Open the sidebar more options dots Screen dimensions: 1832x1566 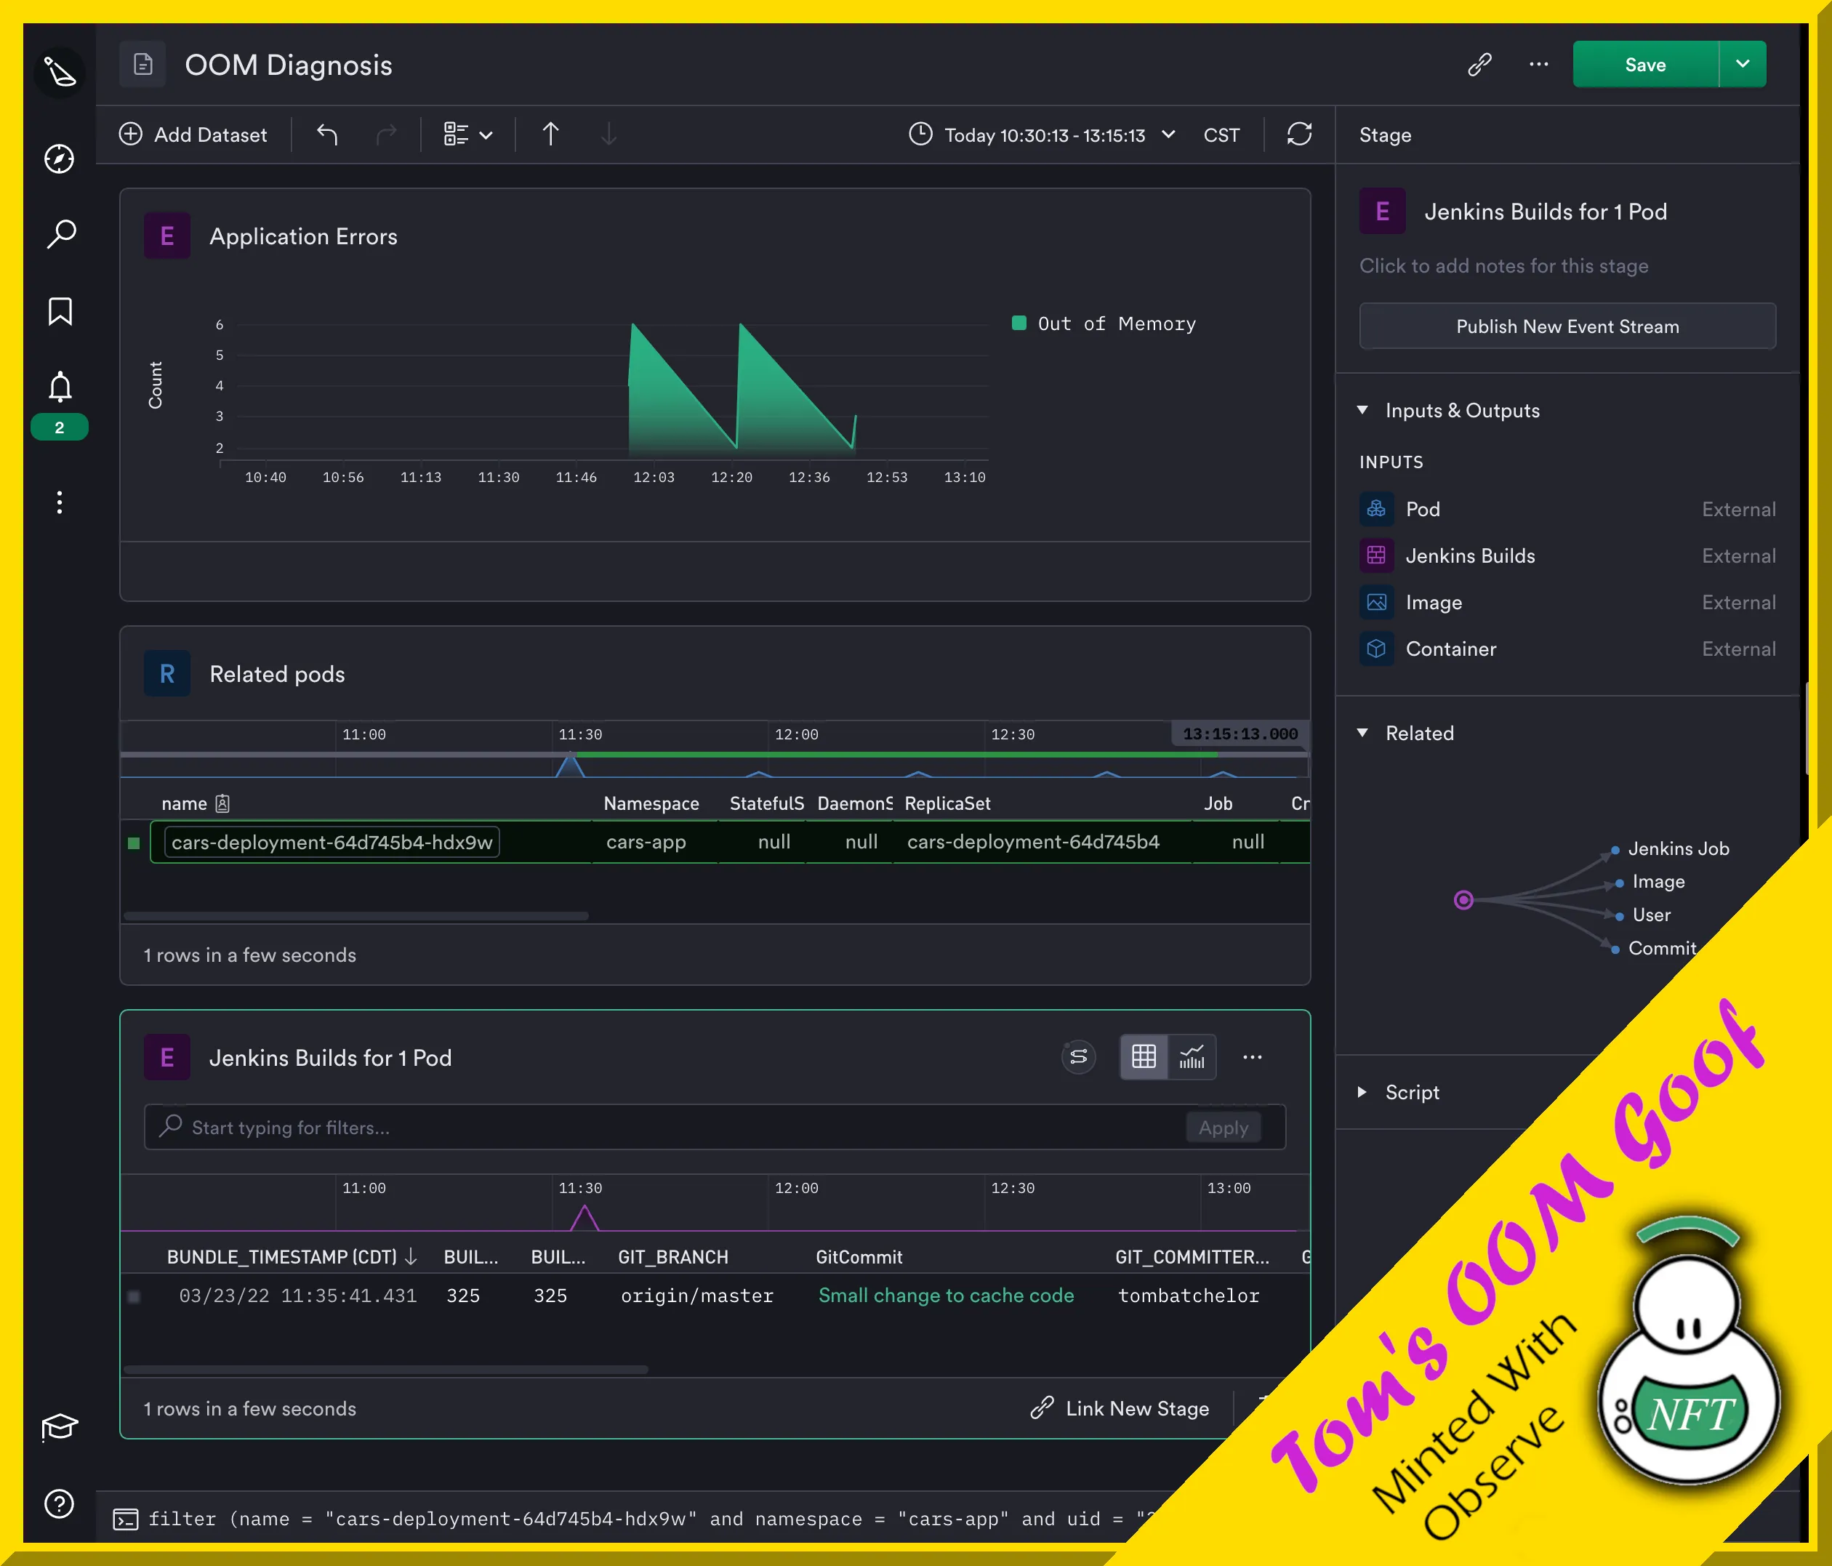tap(59, 502)
